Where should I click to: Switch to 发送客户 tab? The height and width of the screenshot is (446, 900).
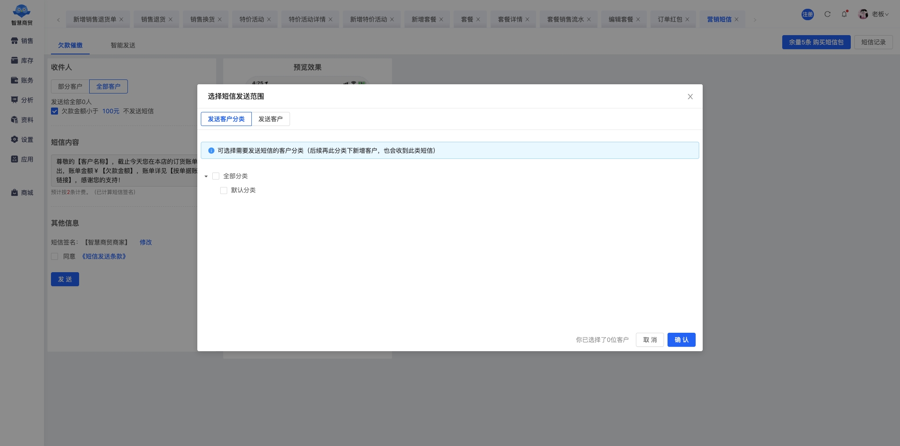pyautogui.click(x=270, y=119)
